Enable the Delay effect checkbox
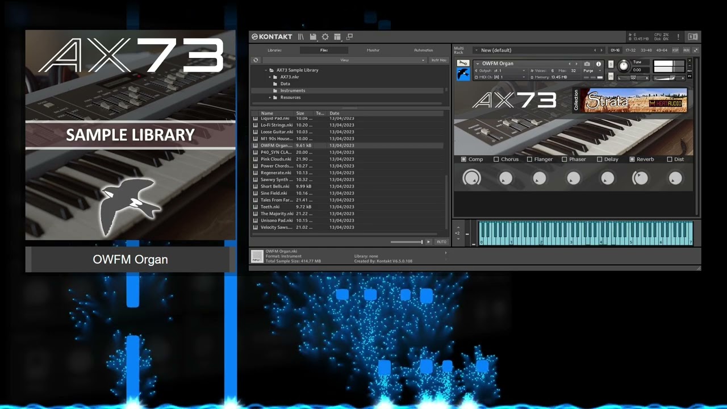This screenshot has height=409, width=727. (x=599, y=160)
